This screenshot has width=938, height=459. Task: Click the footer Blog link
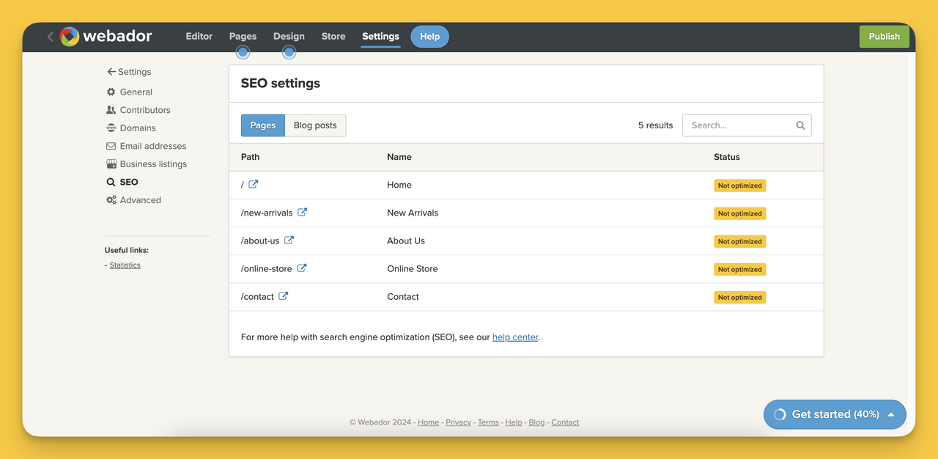[x=537, y=422]
